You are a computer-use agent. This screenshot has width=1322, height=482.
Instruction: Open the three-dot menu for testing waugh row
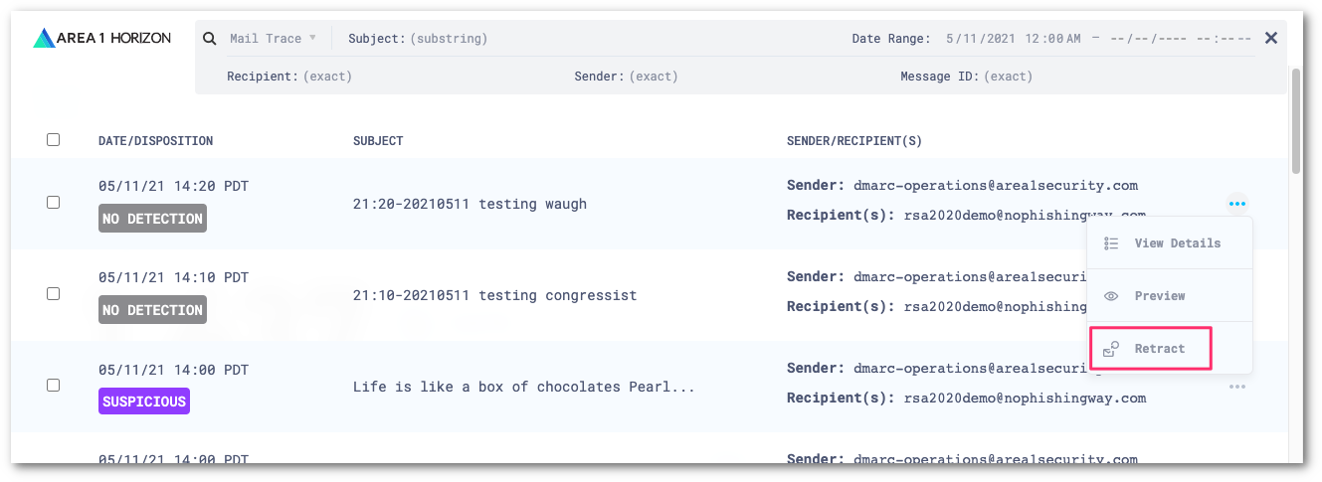(1236, 204)
